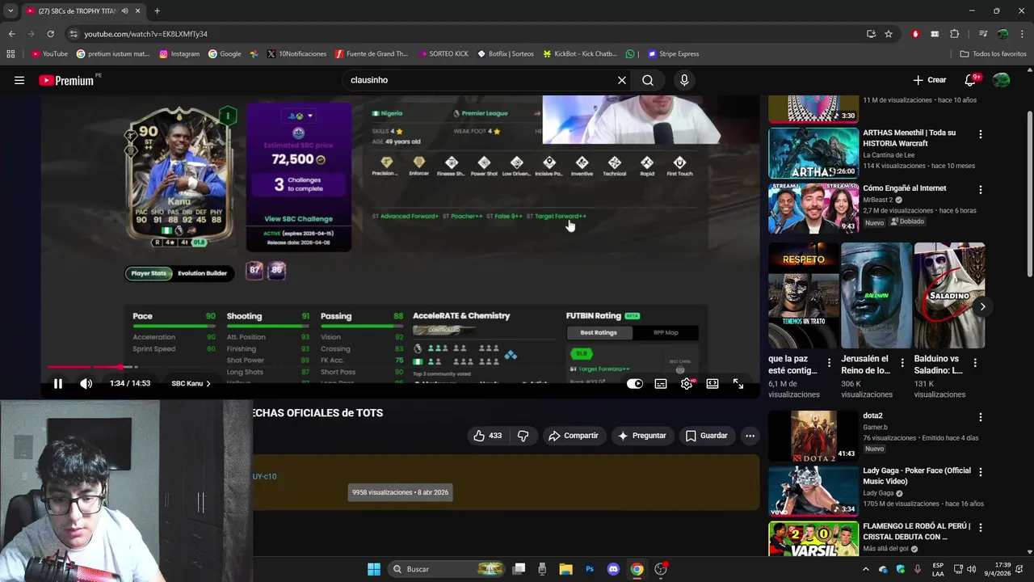
Task: Clear the search box with the X
Action: click(x=622, y=80)
